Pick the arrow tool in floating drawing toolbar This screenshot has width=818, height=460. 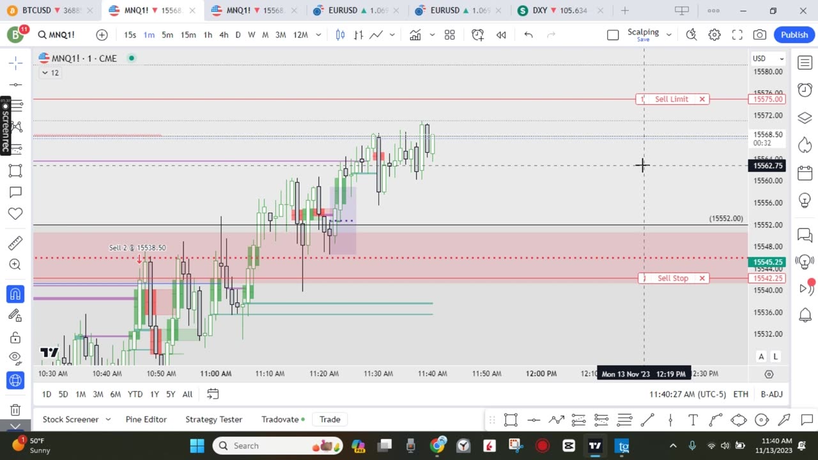point(784,420)
